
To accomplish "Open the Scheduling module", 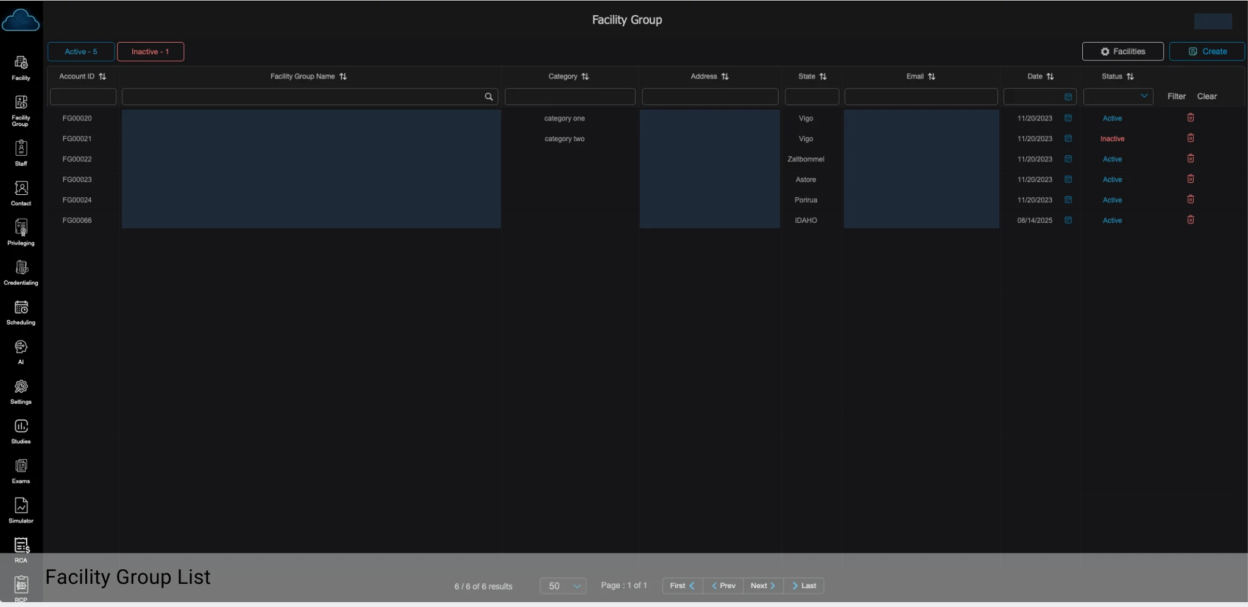I will [x=21, y=312].
